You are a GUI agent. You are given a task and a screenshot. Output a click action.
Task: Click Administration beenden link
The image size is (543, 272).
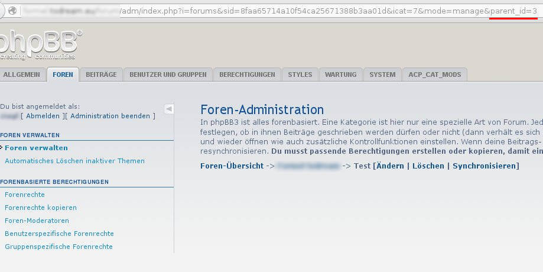tap(110, 116)
